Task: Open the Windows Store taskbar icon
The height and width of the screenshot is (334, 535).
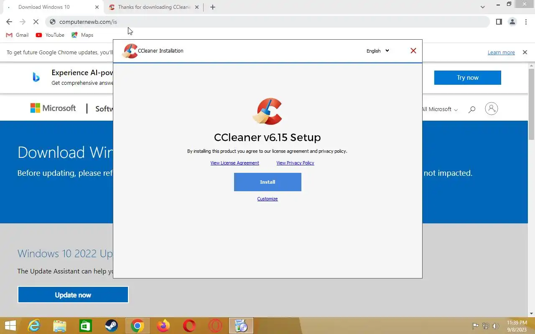Action: pyautogui.click(x=86, y=326)
